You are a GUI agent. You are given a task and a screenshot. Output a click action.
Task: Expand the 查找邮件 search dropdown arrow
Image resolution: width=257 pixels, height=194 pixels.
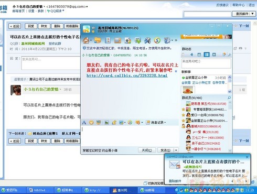point(252,14)
